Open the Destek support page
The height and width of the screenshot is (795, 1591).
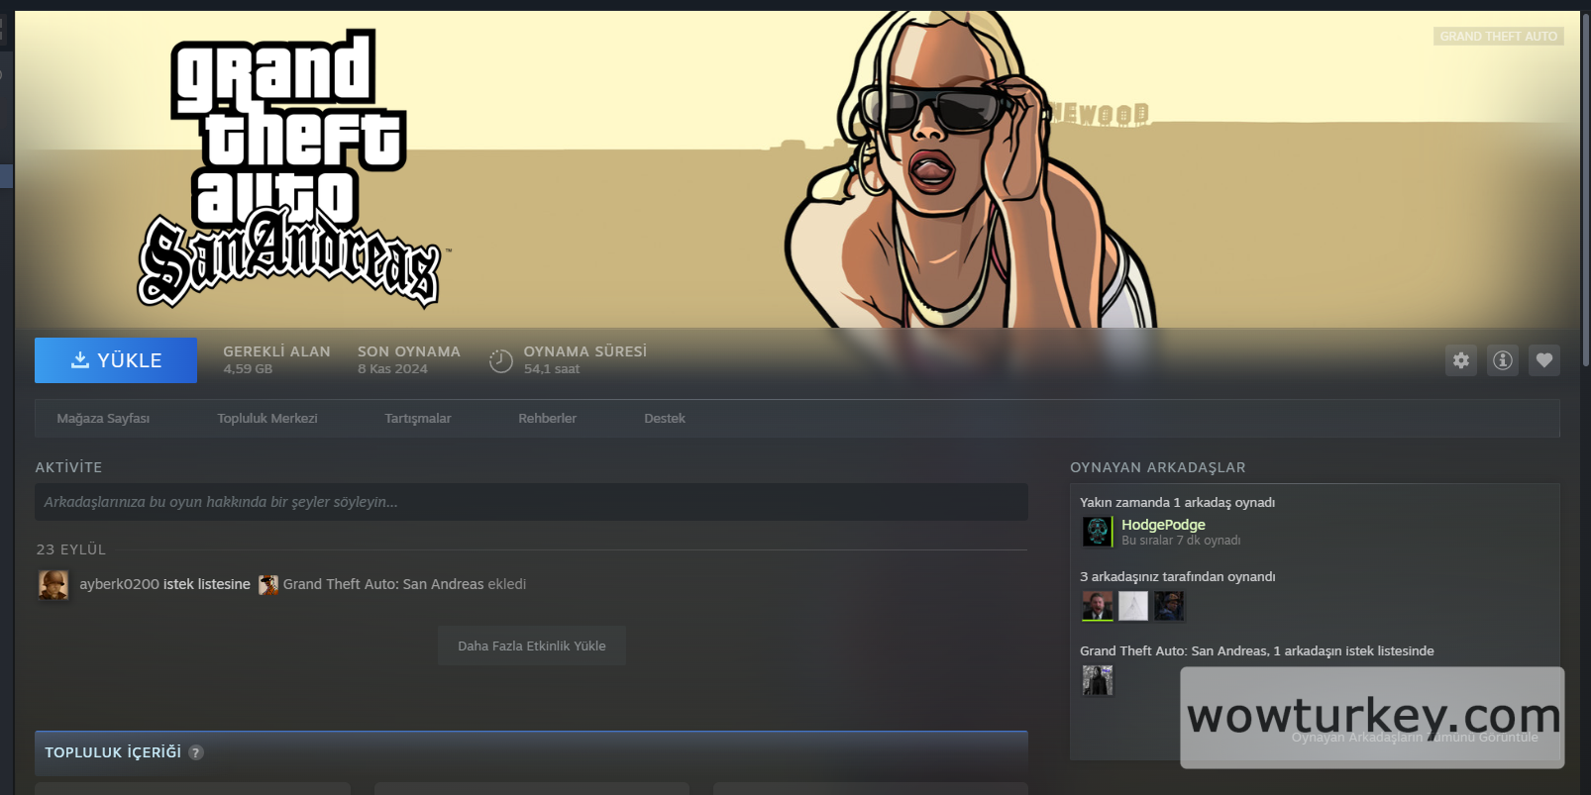(x=664, y=419)
